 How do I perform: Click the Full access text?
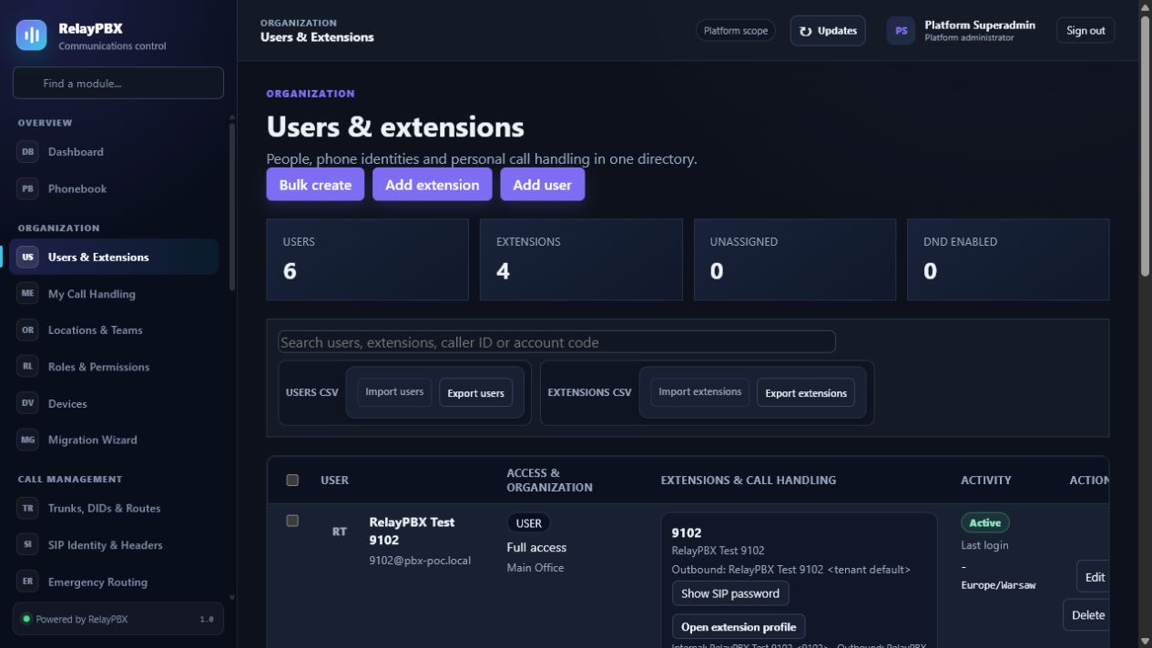536,548
